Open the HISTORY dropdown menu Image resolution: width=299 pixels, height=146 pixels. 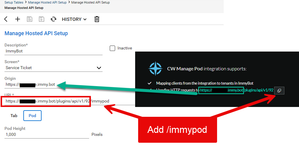coord(74,19)
